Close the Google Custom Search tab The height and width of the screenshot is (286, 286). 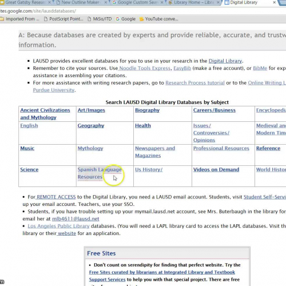[x=162, y=2]
